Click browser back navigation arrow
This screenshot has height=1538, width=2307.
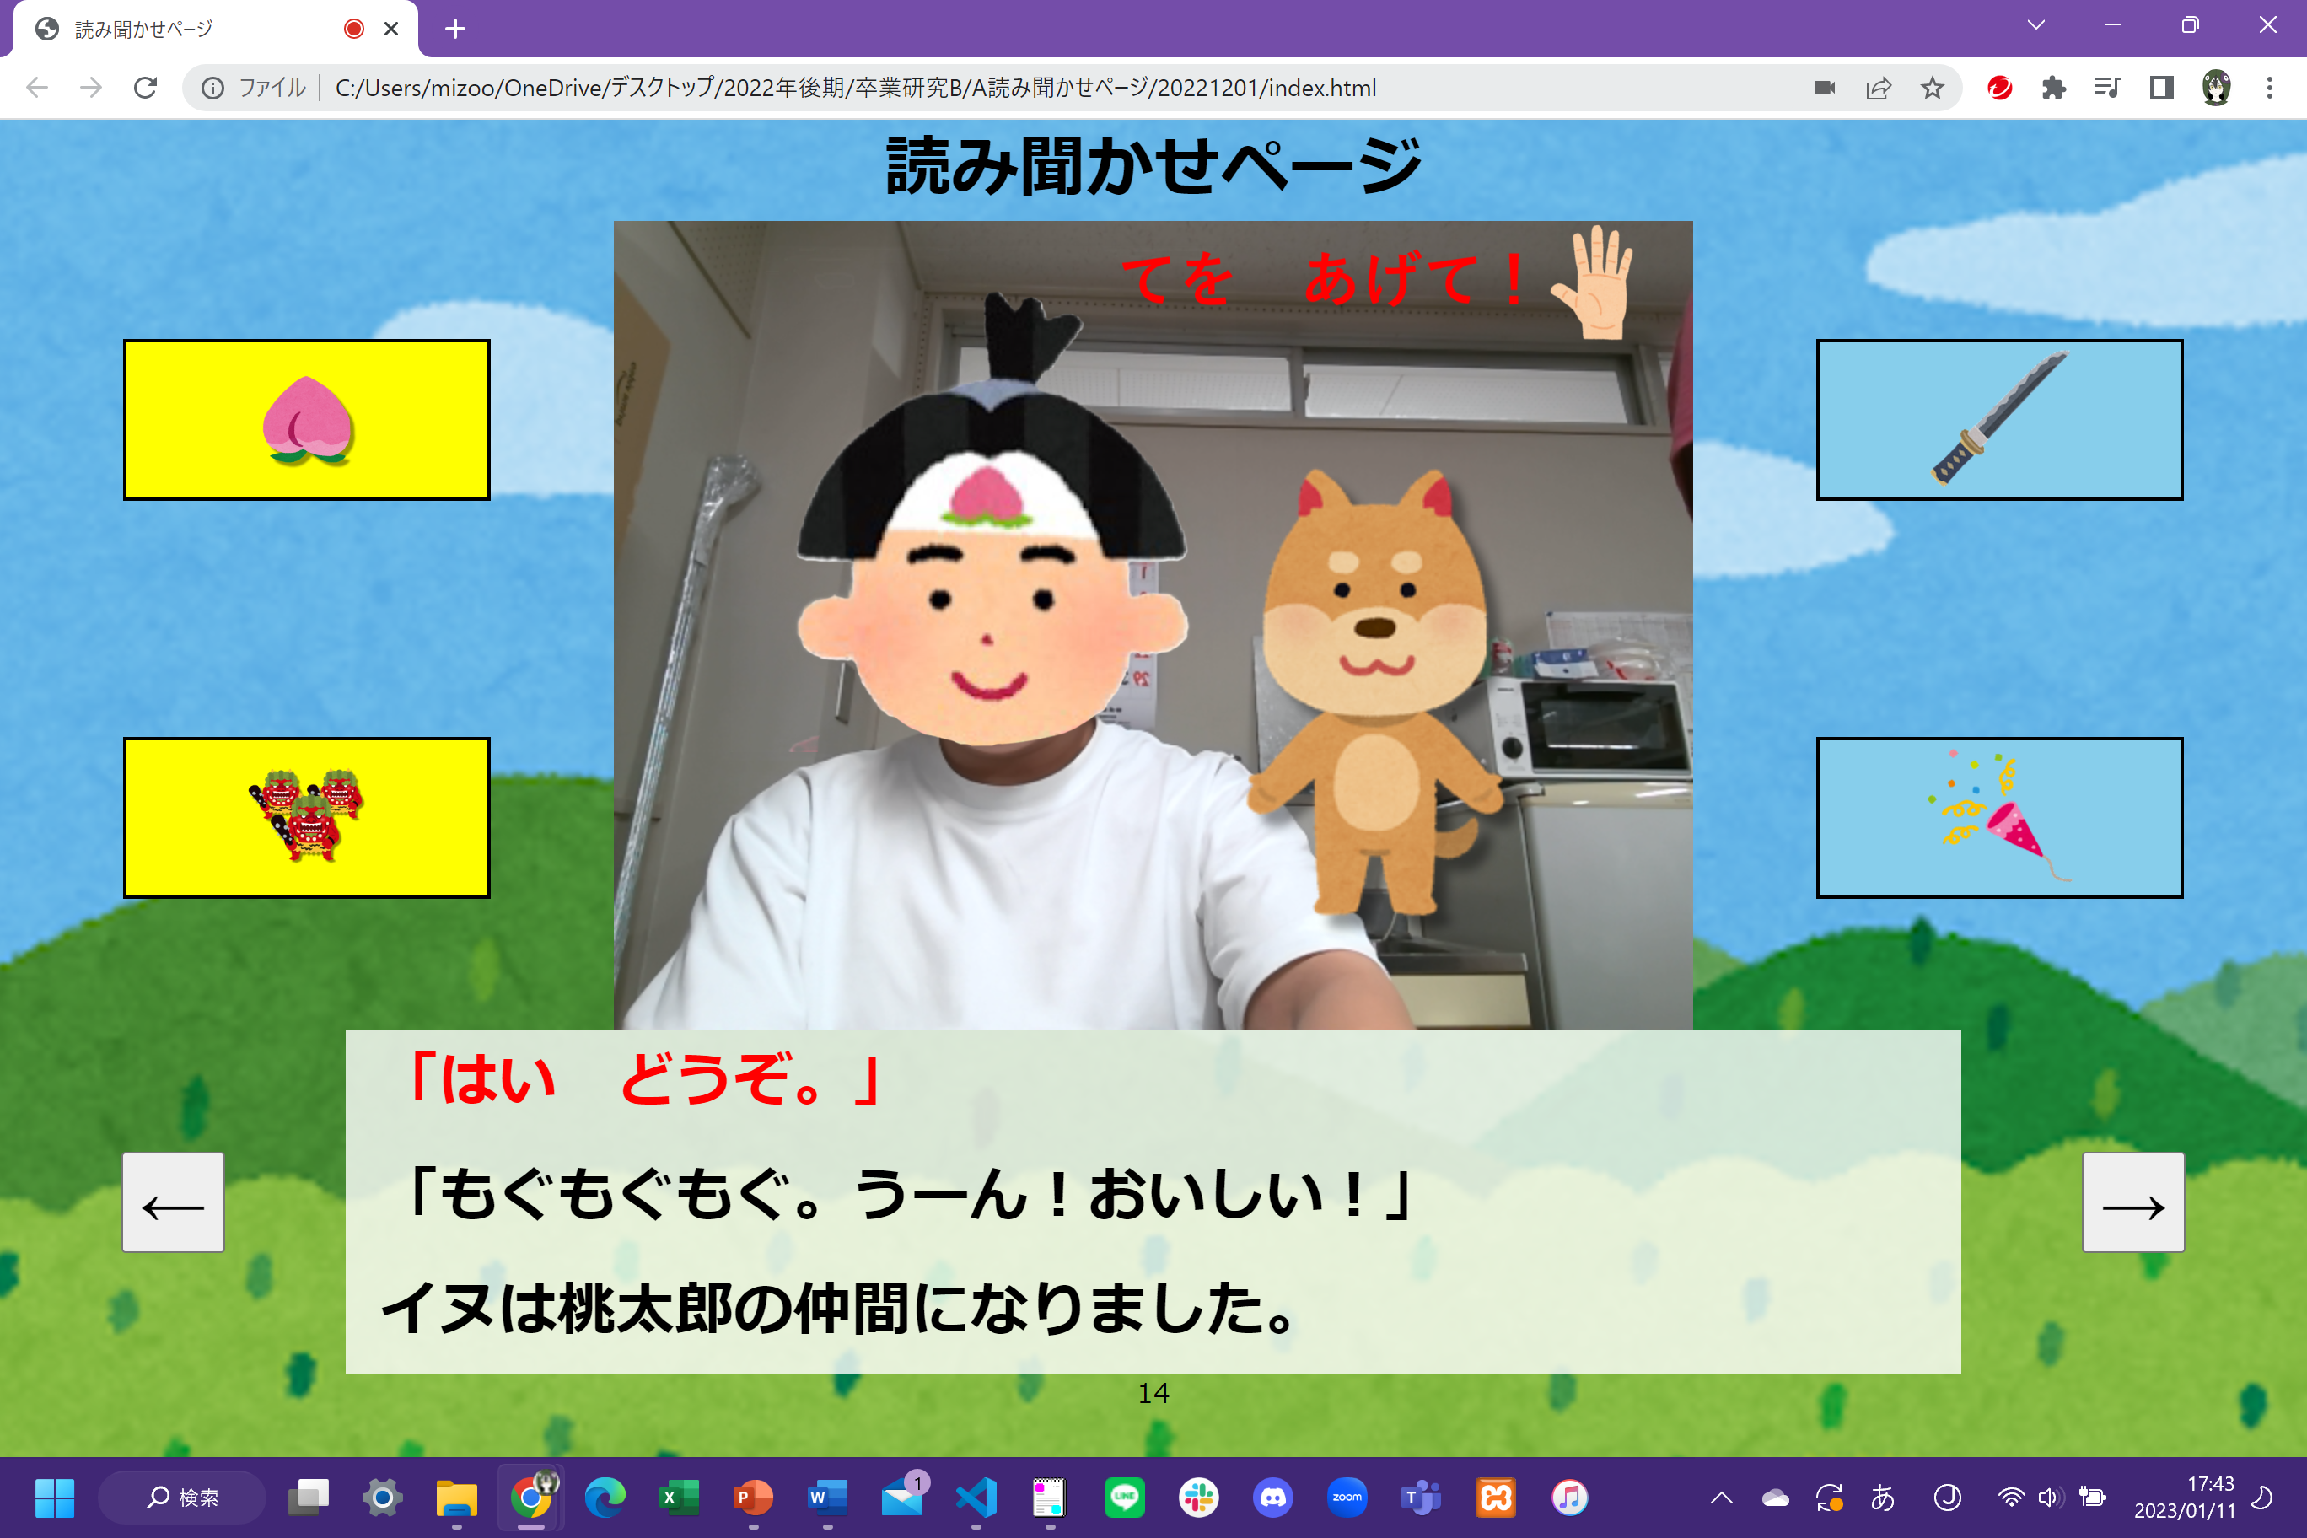[37, 89]
